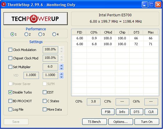Decrease Set Multiplier with down arrow
This screenshot has width=163, height=129.
coord(61,69)
